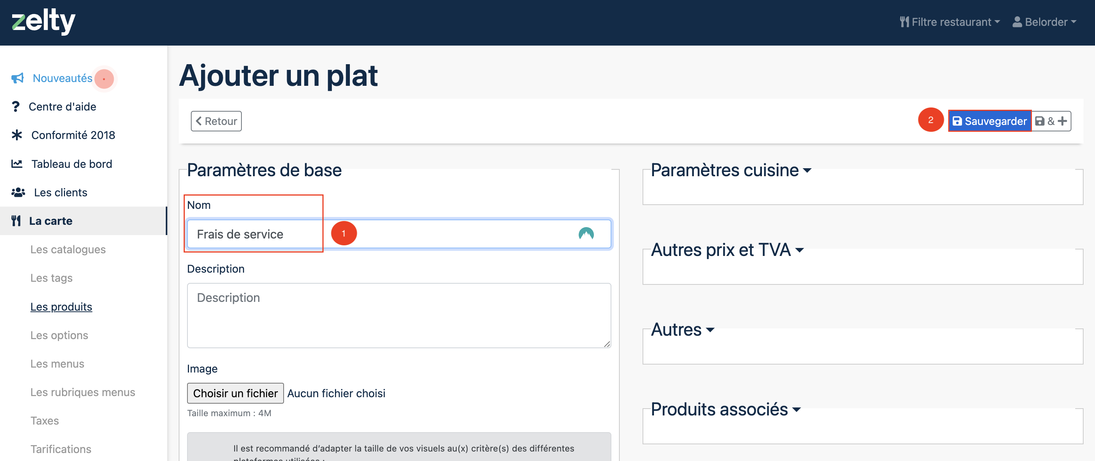This screenshot has height=461, width=1095.
Task: Expand the Autres prix et TVA section
Action: (727, 249)
